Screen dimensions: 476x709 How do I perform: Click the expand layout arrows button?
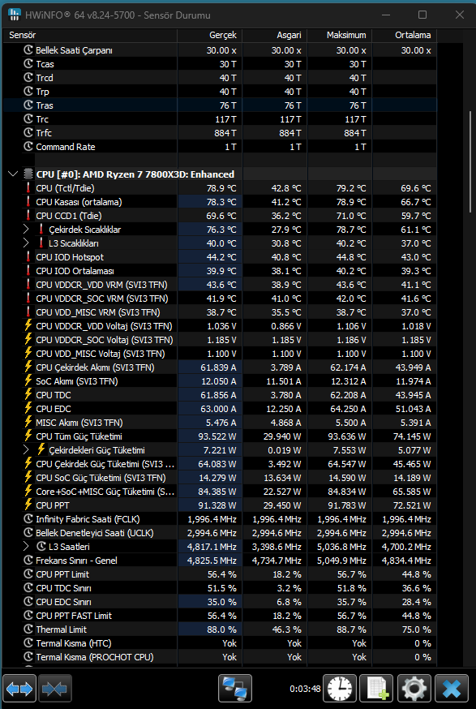(19, 689)
